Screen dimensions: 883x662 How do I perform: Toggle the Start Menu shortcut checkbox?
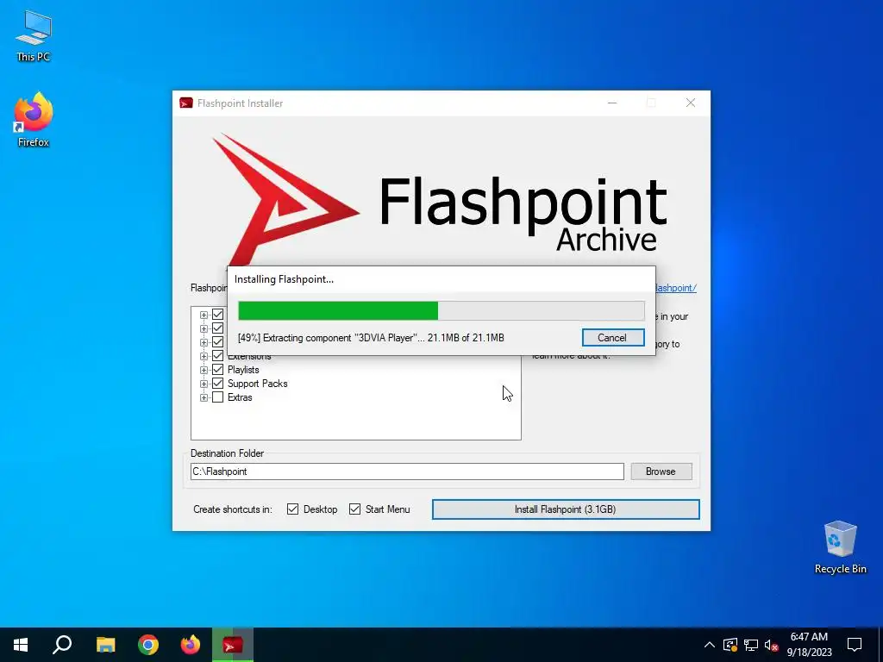354,509
